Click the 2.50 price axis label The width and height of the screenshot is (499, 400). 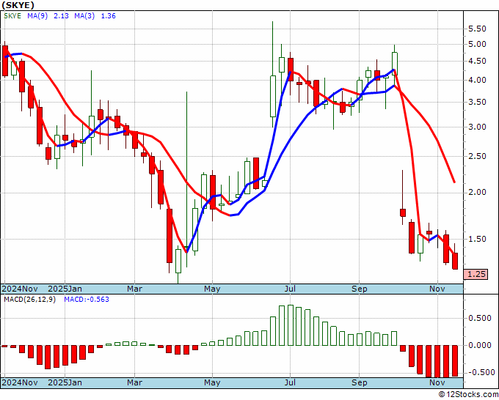click(478, 156)
